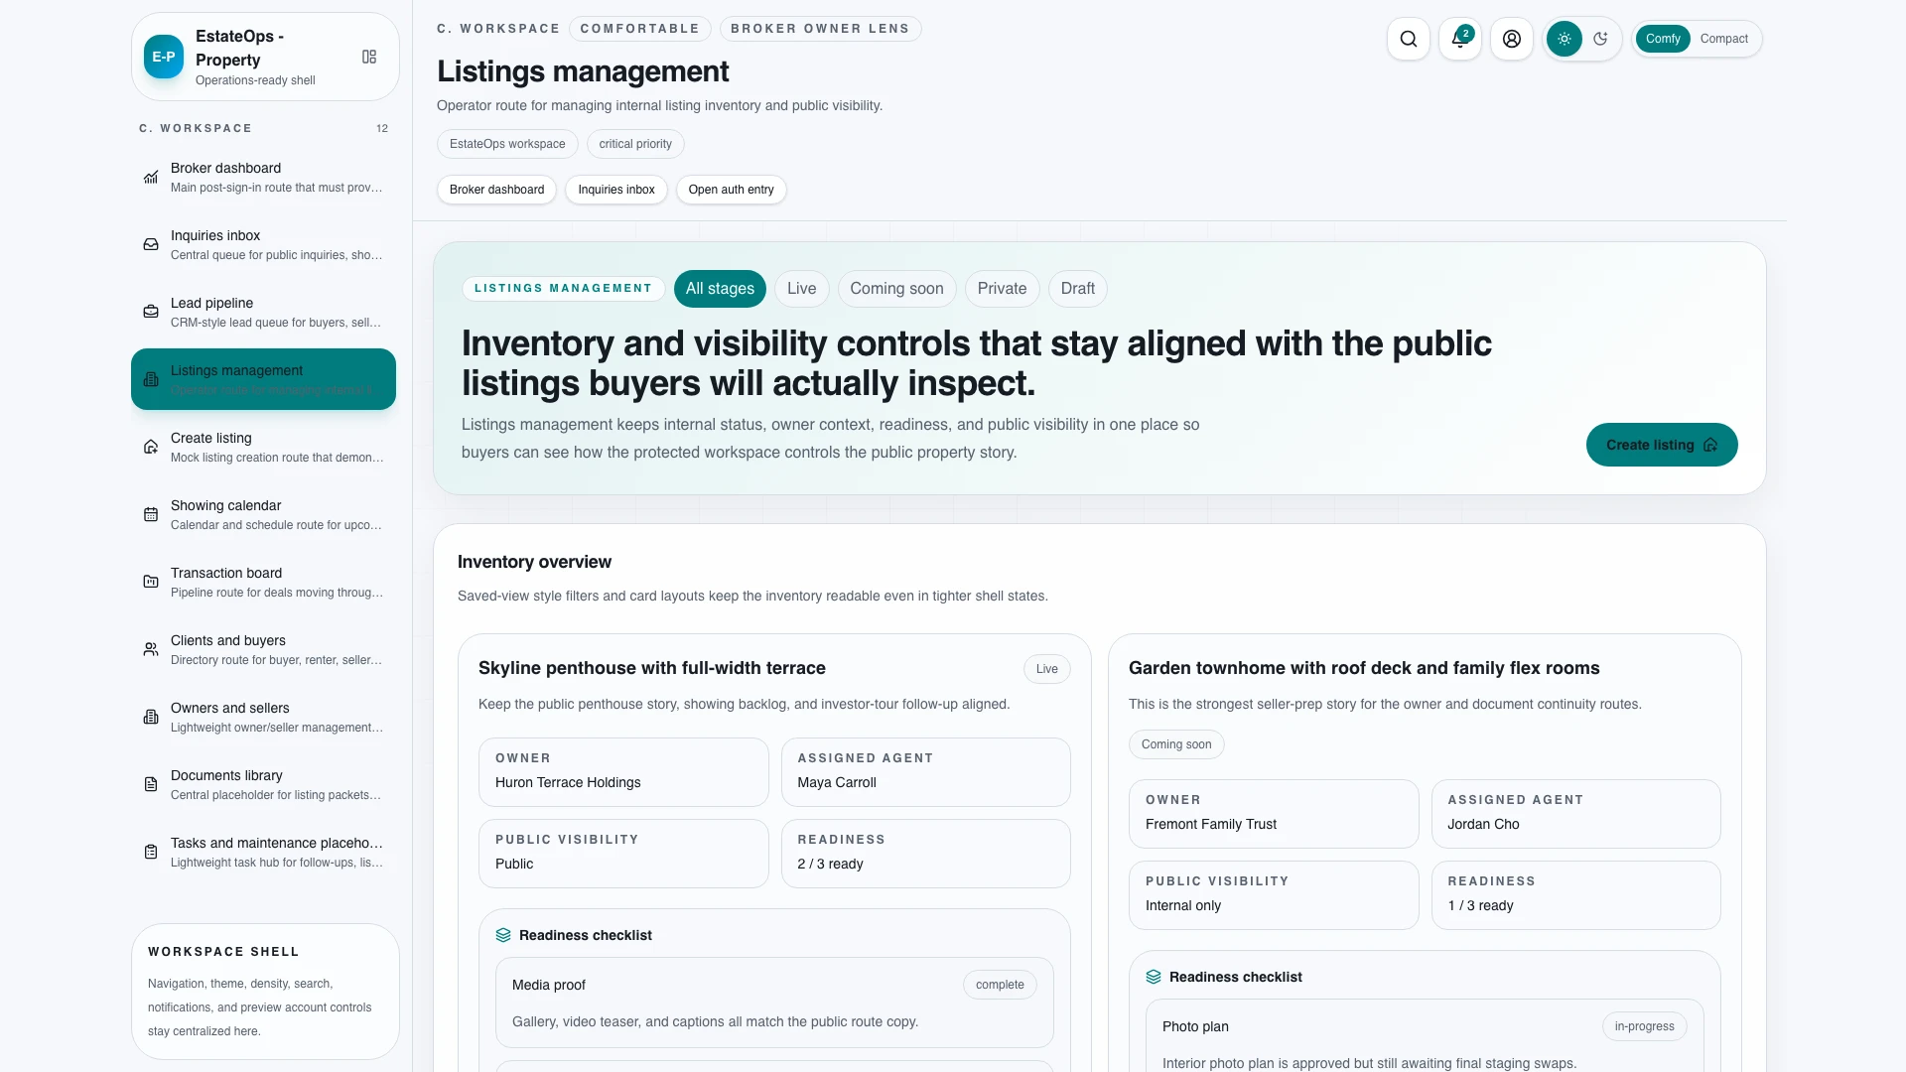
Task: Click the EstateOps workspace tag
Action: coord(507,144)
